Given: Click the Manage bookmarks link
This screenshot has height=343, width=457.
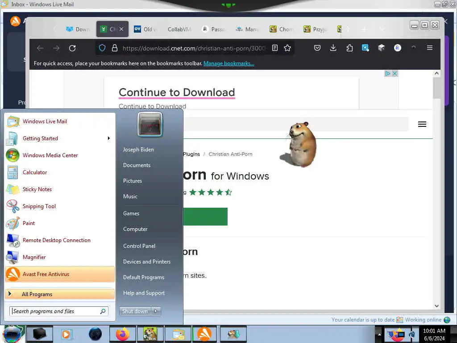Looking at the screenshot, I should pyautogui.click(x=229, y=63).
